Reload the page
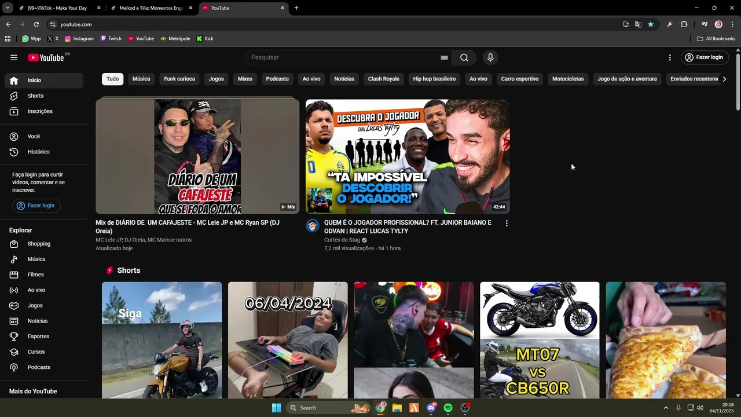Viewport: 741px width, 417px height. pyautogui.click(x=36, y=24)
